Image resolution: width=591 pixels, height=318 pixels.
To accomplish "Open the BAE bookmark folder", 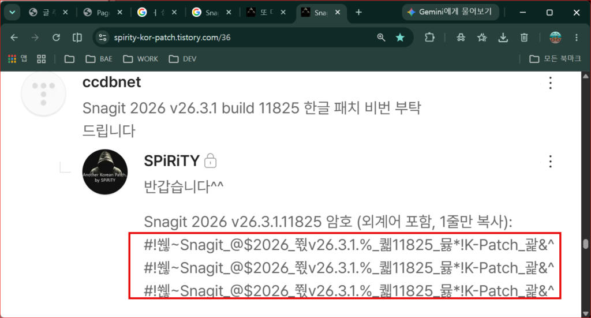I will pos(99,59).
